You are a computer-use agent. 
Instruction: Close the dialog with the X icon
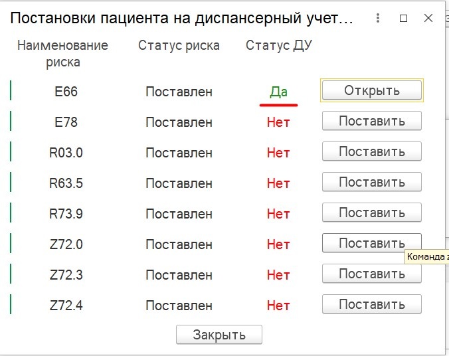[428, 19]
